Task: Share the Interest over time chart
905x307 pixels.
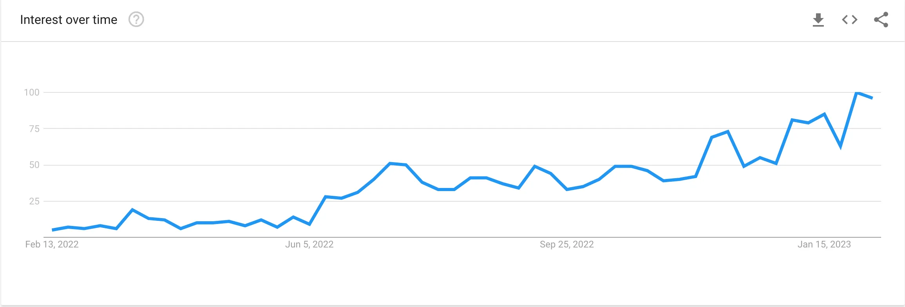Action: coord(881,20)
